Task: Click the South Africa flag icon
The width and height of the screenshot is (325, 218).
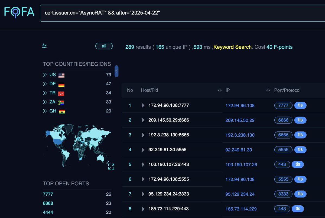Action: [x=61, y=102]
